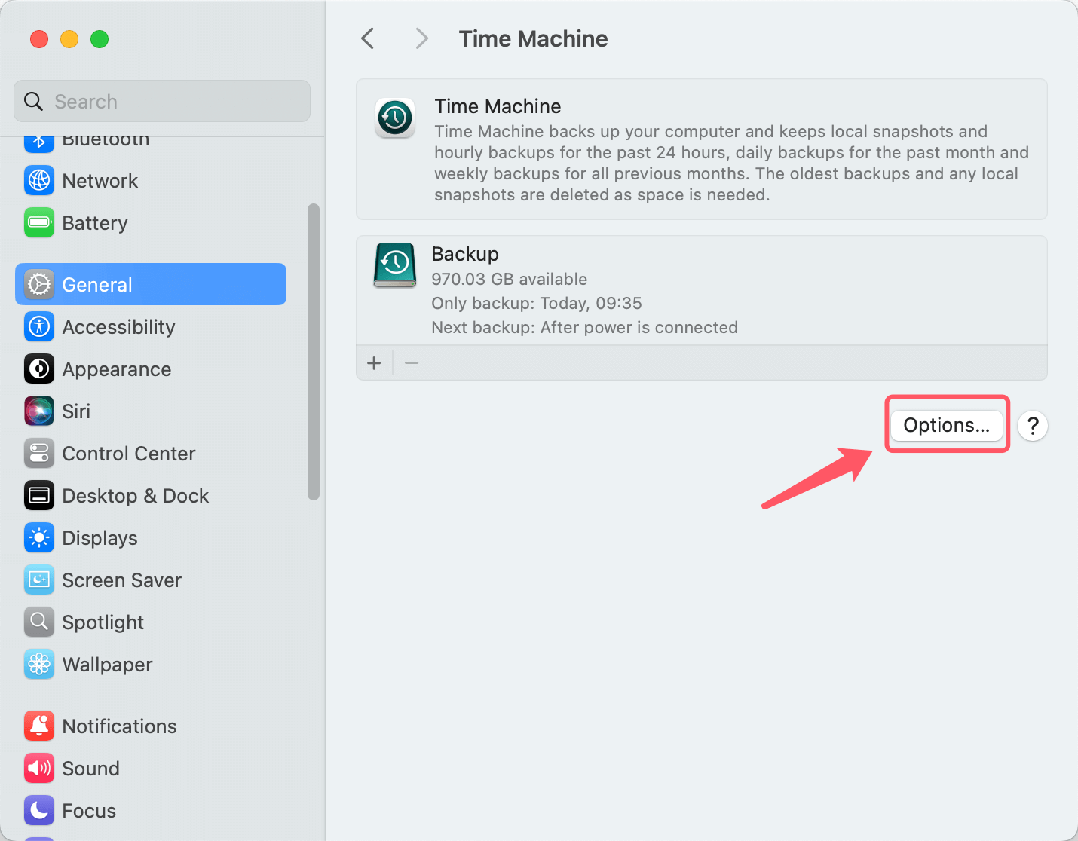Screen dimensions: 1078x841
Task: Remove the selected backup disk
Action: (412, 362)
